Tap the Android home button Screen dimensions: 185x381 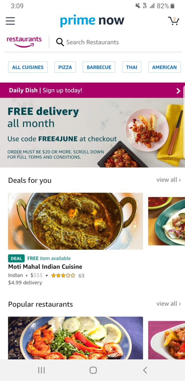coord(93,370)
